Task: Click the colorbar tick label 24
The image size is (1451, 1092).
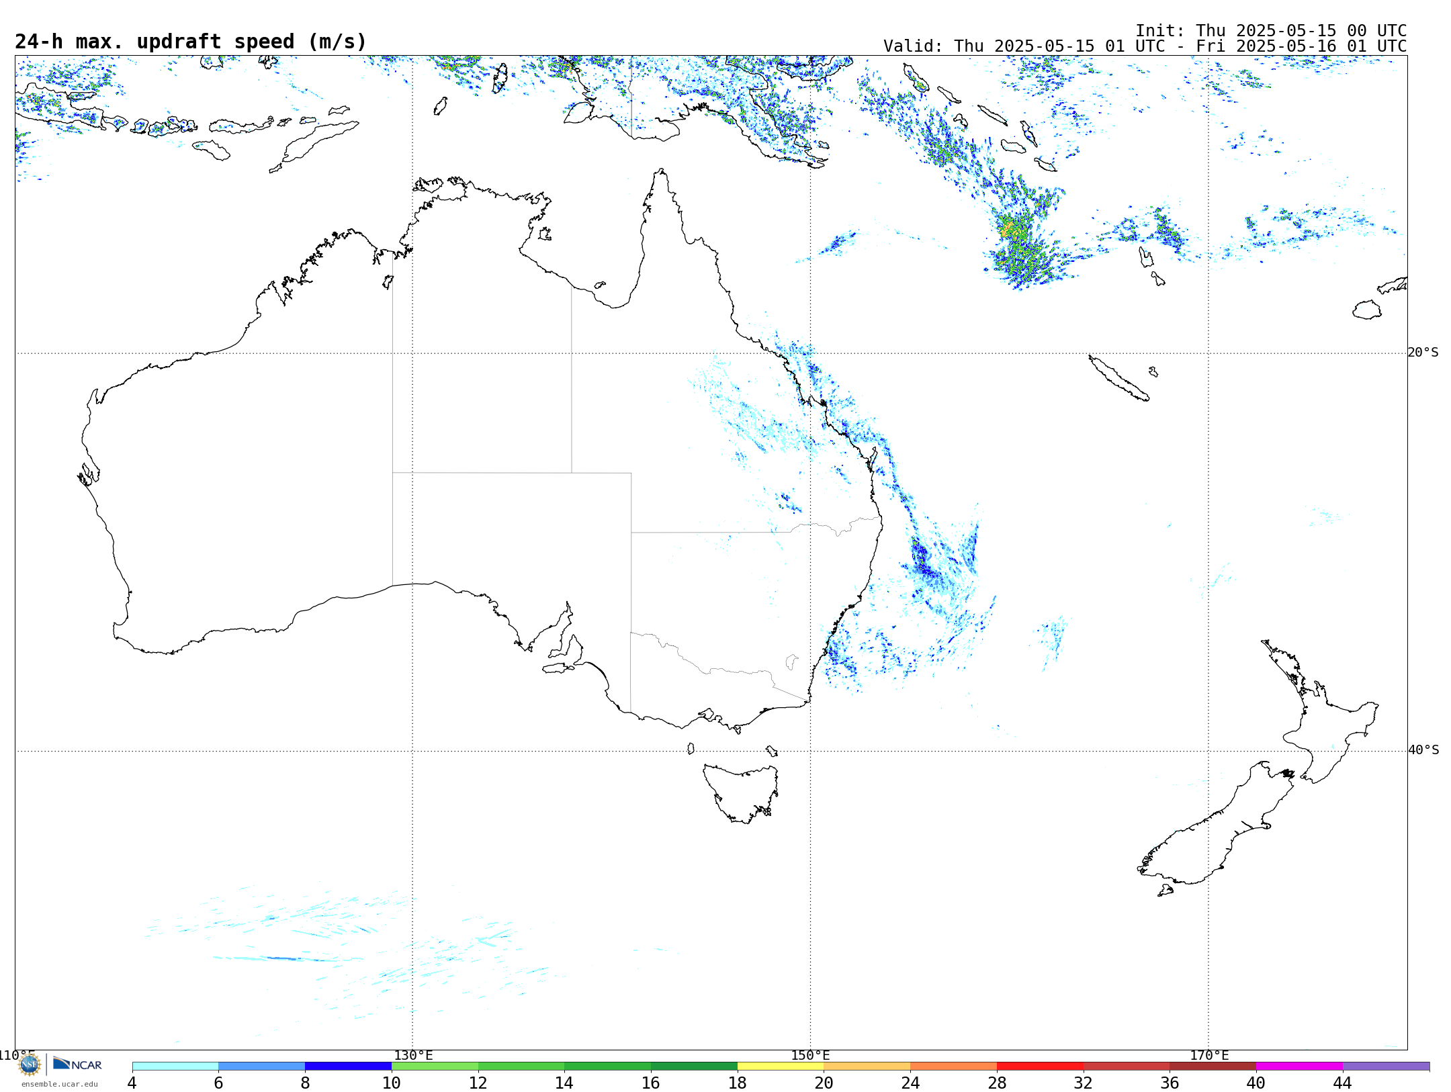Action: (x=910, y=1083)
